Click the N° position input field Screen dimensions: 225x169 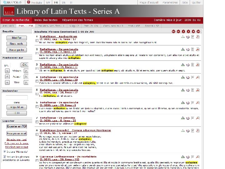15,65
